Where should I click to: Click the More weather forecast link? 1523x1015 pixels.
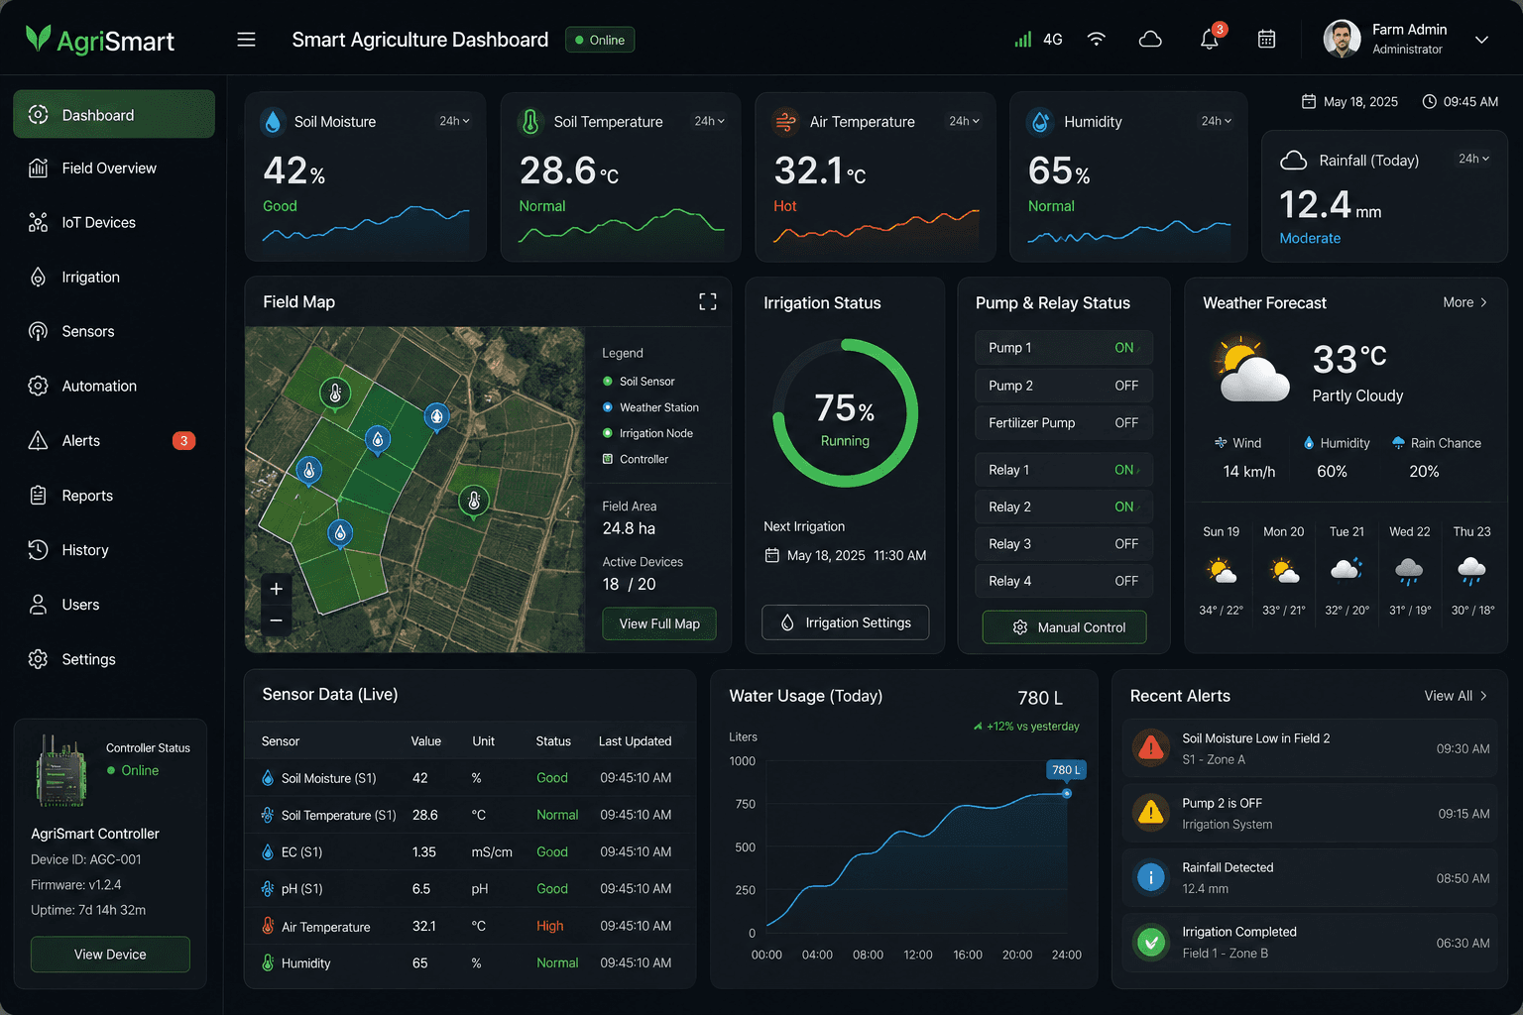[x=1465, y=302]
